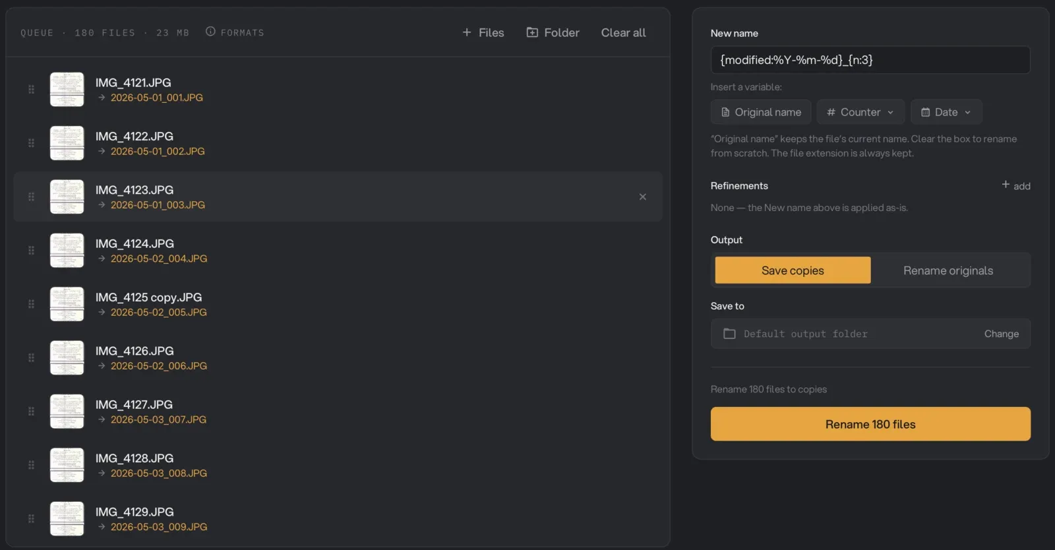
Task: Open the Counter variable dropdown
Action: (x=860, y=112)
